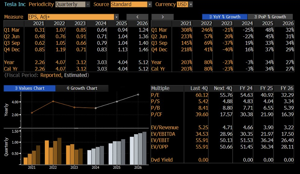Click the Tesla Inc security name

point(15,4)
